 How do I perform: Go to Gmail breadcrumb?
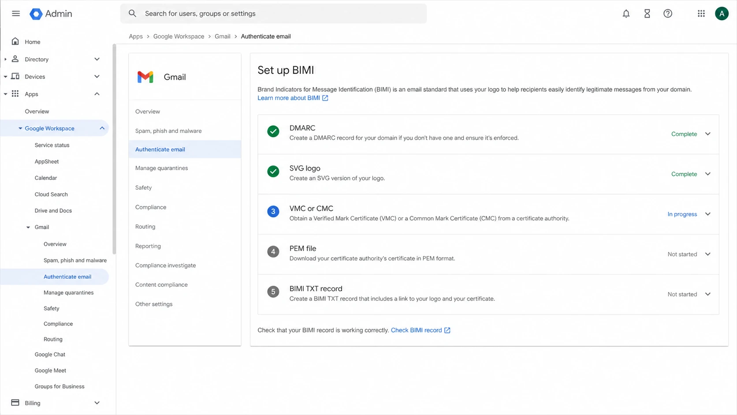coord(223,37)
